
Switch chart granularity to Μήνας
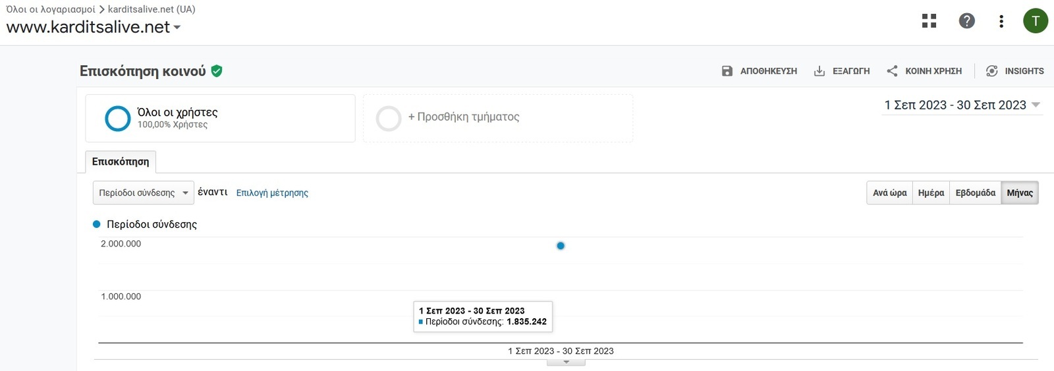coord(1020,193)
